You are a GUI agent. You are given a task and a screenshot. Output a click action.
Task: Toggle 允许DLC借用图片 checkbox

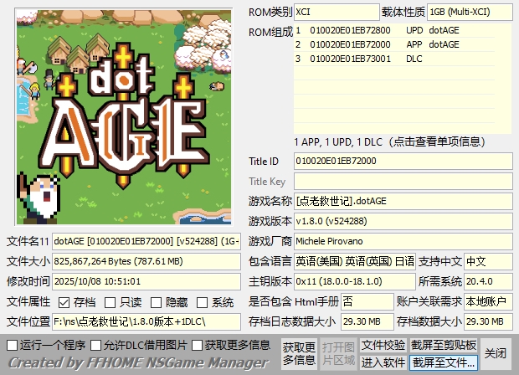(96, 345)
